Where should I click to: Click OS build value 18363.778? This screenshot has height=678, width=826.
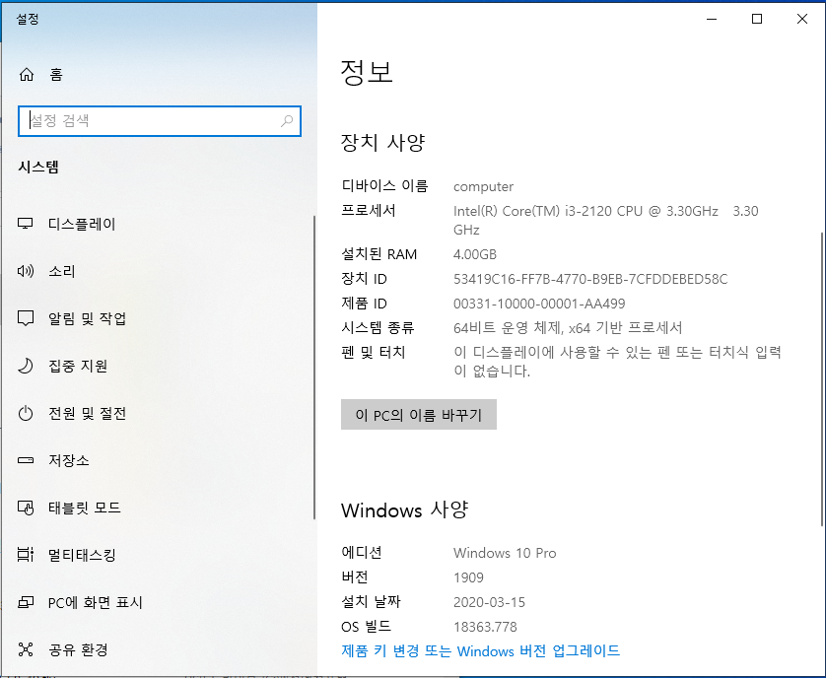485,627
